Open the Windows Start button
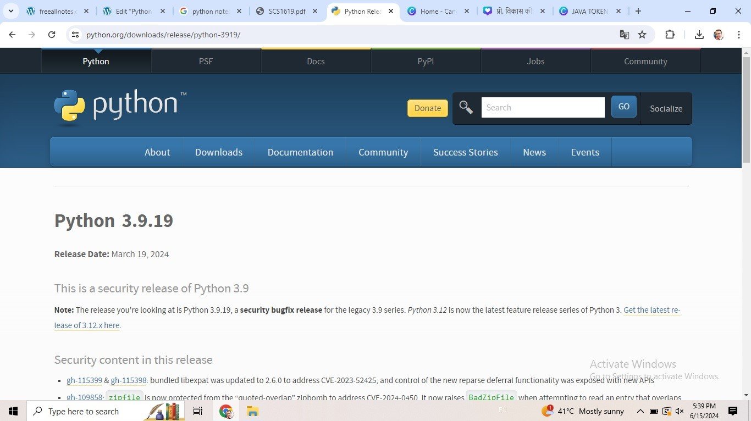751x421 pixels. (x=13, y=411)
